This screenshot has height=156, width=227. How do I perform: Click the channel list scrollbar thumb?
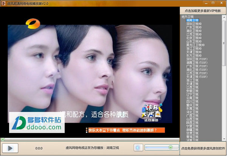(x=224, y=43)
